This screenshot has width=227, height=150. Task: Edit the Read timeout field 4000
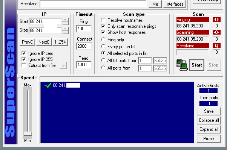coord(84,65)
